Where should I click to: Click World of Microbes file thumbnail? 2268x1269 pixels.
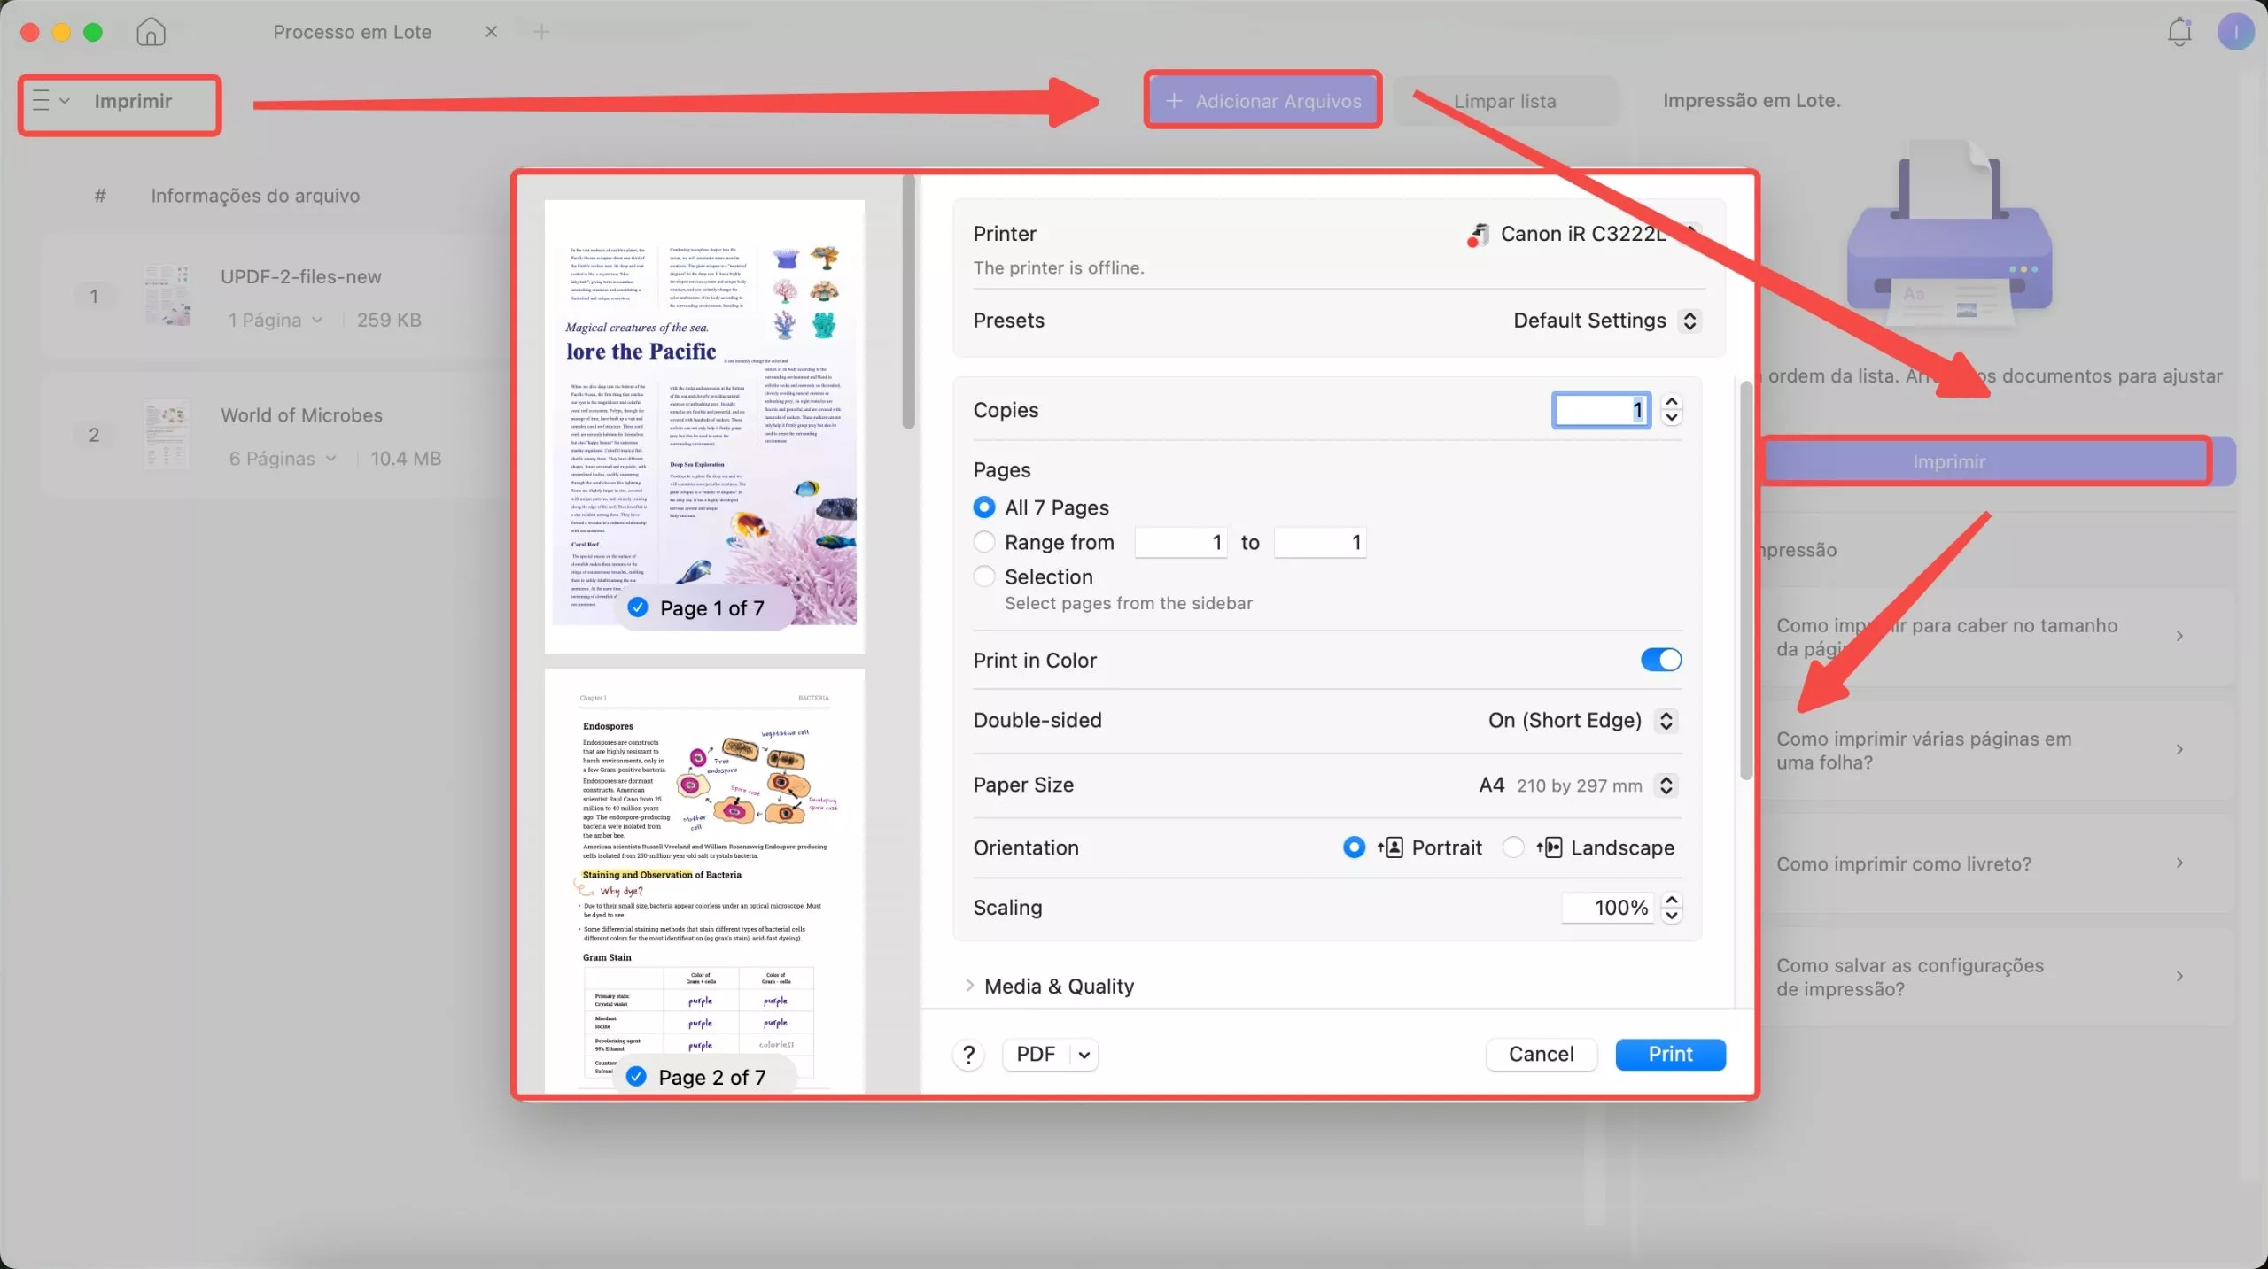click(x=167, y=434)
